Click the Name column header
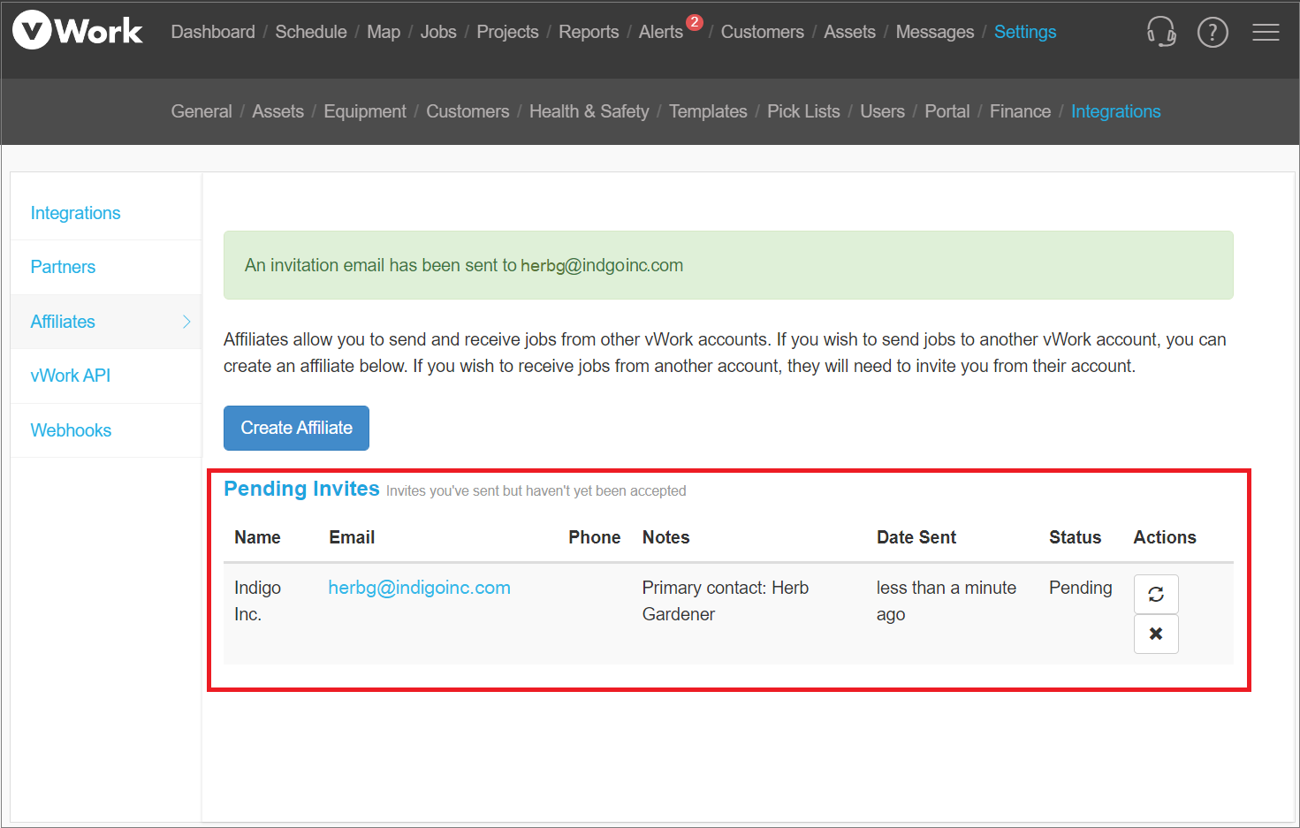Viewport: 1300px width, 828px height. click(257, 537)
